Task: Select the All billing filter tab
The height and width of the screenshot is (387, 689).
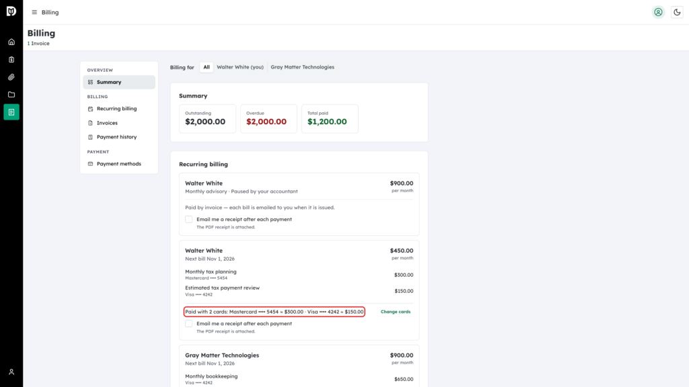Action: click(207, 67)
